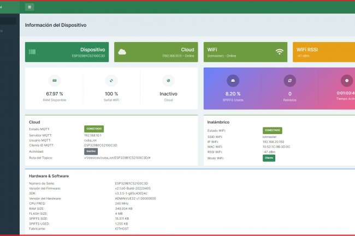The height and width of the screenshot is (236, 355).
Task: Click the CONECTADO badge beside Estado WiFi
Action: coord(272,131)
